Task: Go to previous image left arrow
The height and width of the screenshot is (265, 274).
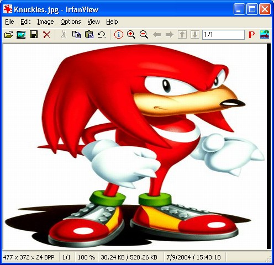Action: (157, 34)
